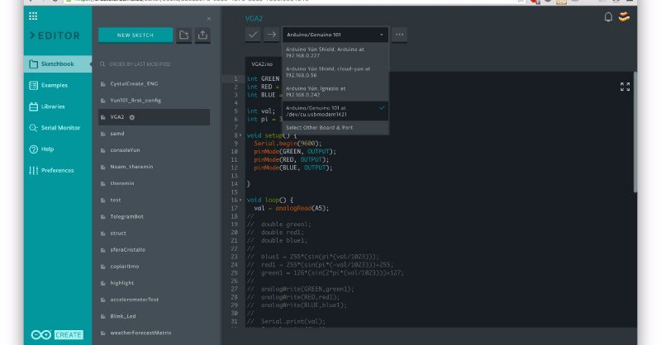Click the verify checkmark button
This screenshot has width=661, height=345.
tap(253, 35)
